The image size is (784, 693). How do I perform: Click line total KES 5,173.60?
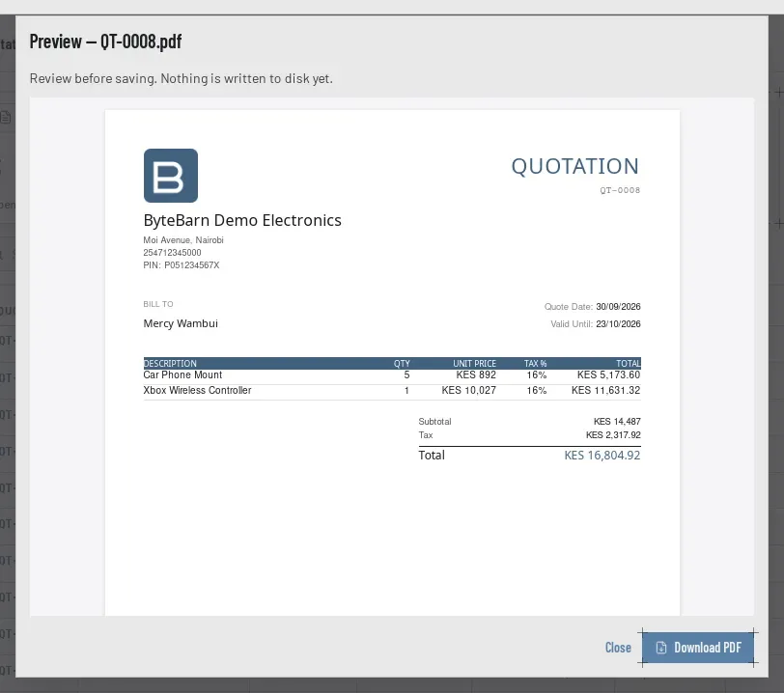(608, 375)
